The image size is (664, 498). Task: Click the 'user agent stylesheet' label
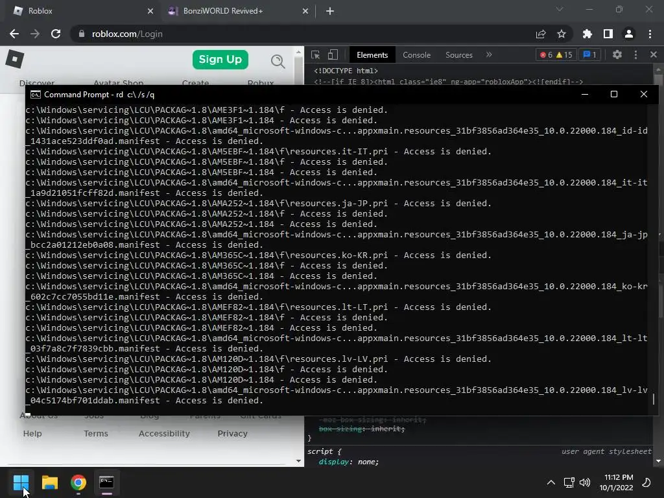(x=606, y=451)
